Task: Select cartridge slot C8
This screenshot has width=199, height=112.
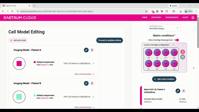Action: click(174, 53)
